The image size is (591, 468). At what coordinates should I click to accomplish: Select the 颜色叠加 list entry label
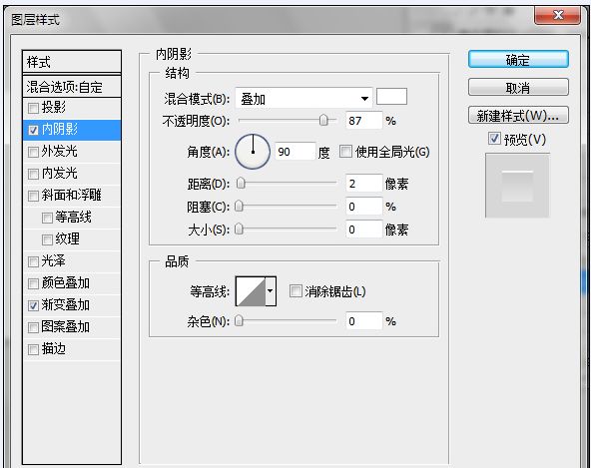[66, 282]
